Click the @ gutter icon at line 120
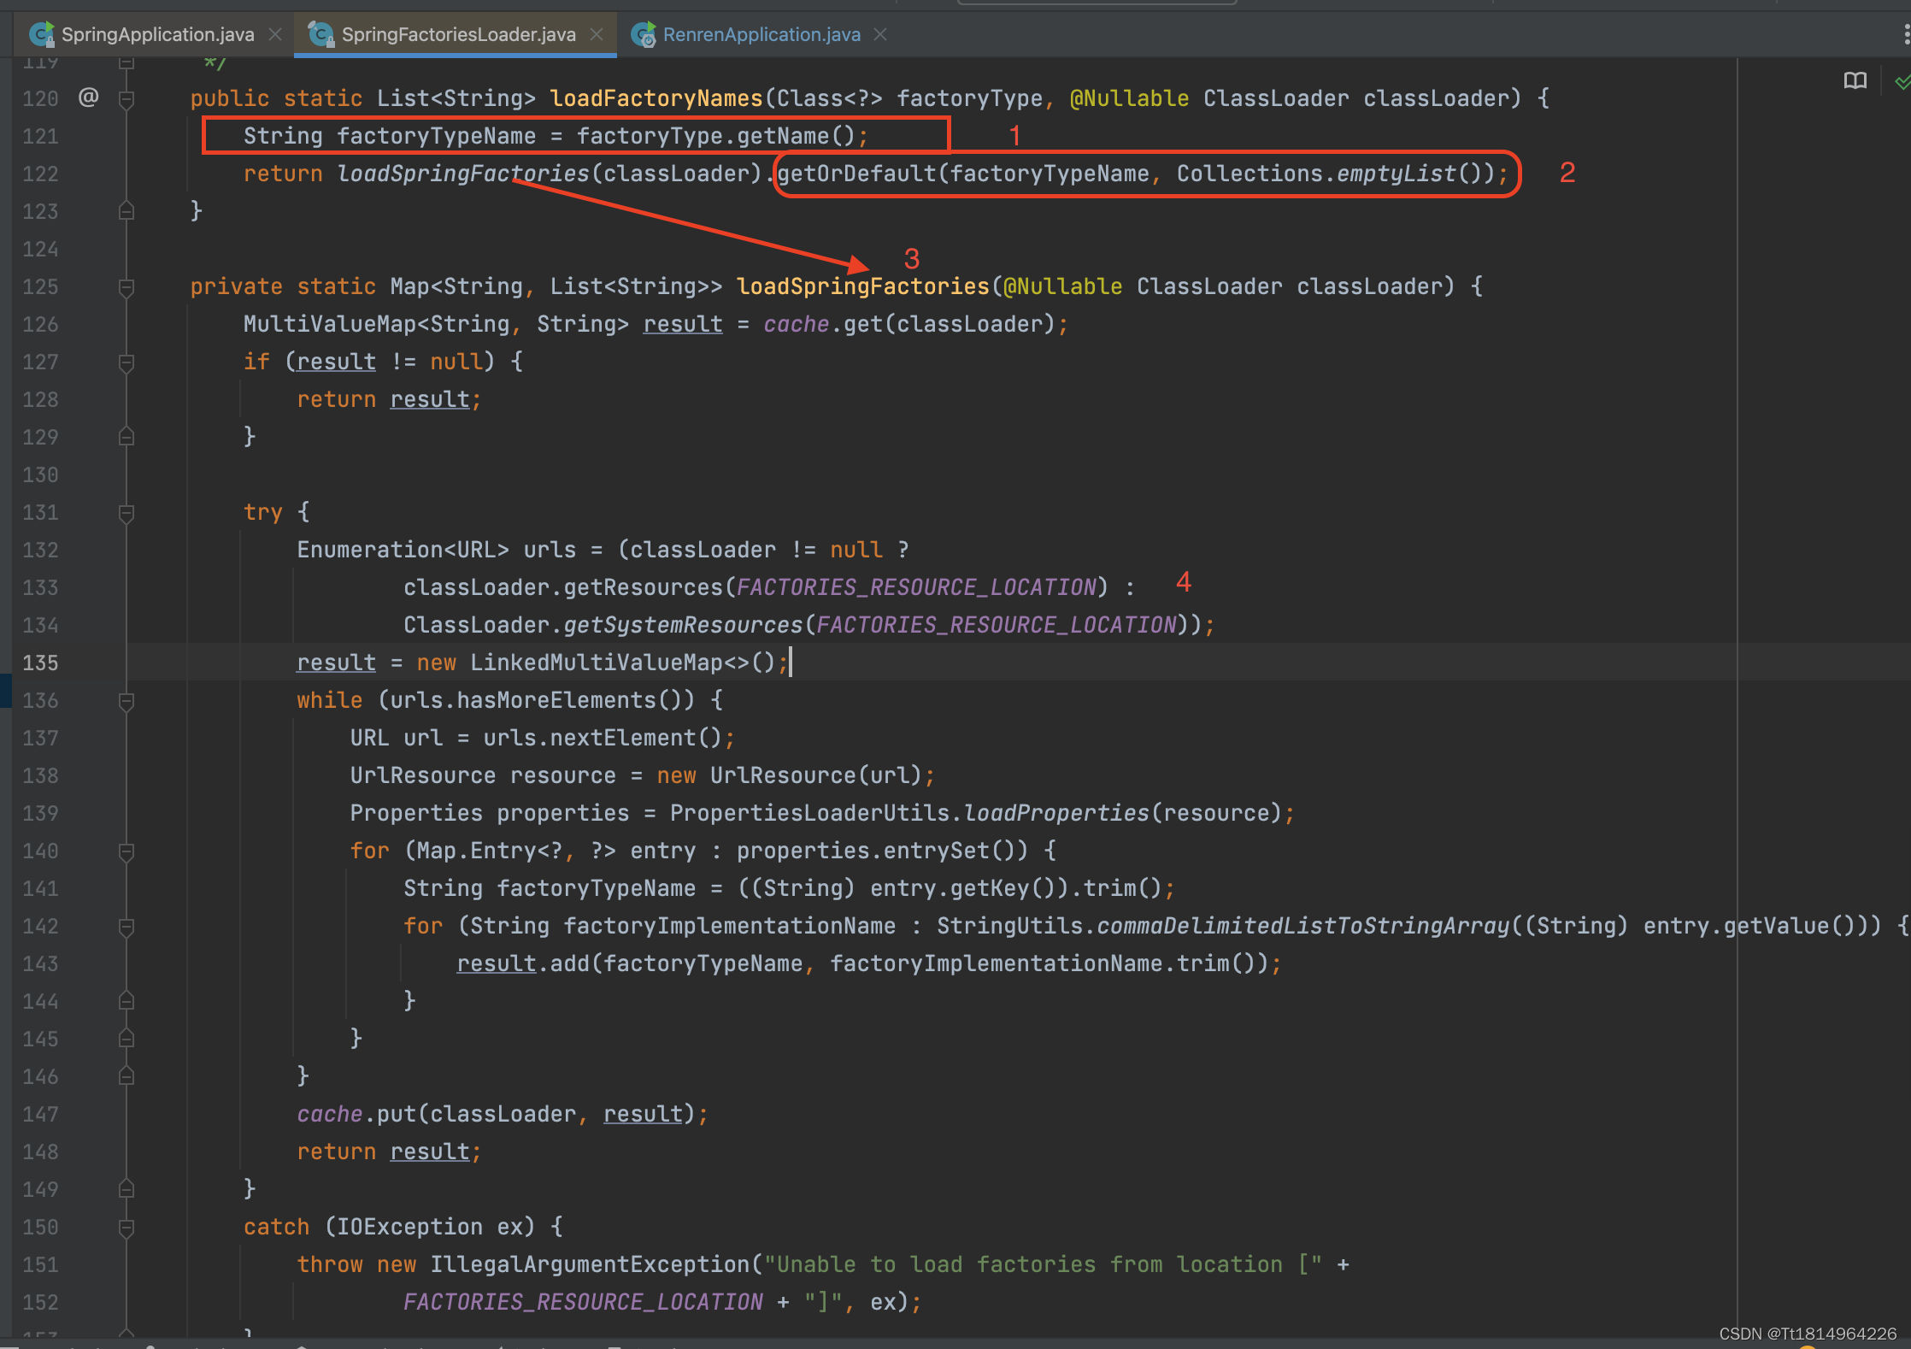Image resolution: width=1911 pixels, height=1349 pixels. (88, 97)
